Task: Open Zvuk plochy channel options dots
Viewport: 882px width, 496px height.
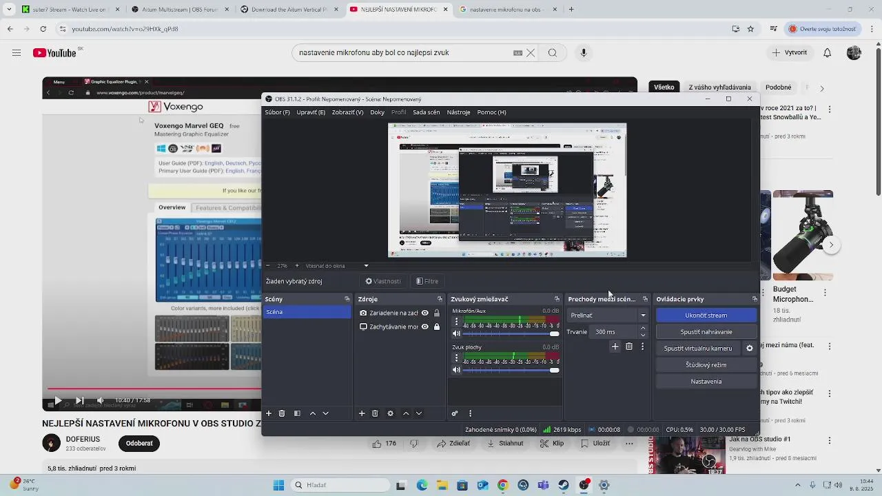Action: coord(456,358)
